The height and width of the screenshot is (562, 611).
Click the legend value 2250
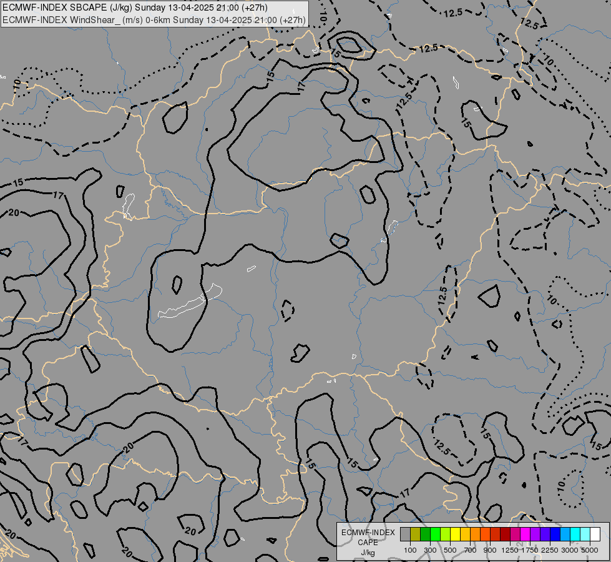point(550,550)
